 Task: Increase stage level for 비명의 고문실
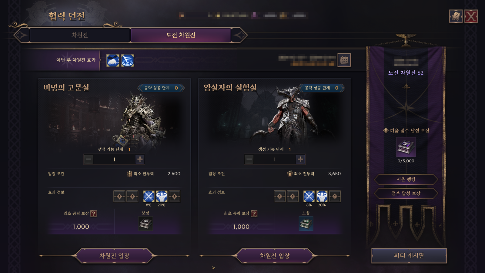pyautogui.click(x=140, y=159)
